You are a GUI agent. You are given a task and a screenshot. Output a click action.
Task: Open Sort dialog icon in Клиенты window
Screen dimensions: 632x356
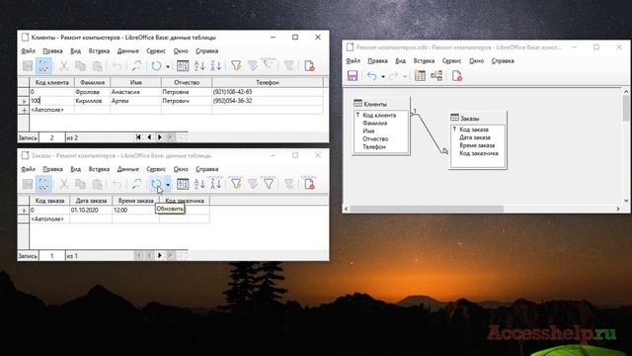click(x=183, y=66)
